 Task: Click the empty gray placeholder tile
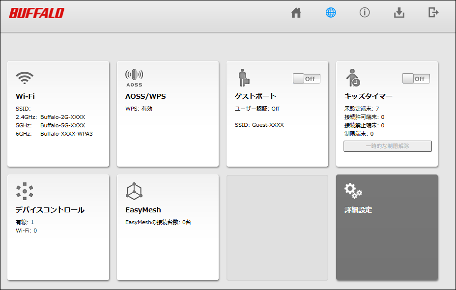tap(277, 228)
